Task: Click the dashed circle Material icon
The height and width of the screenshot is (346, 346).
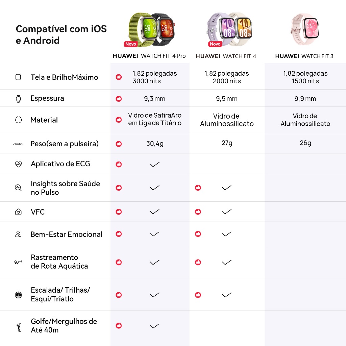Action: (x=18, y=120)
